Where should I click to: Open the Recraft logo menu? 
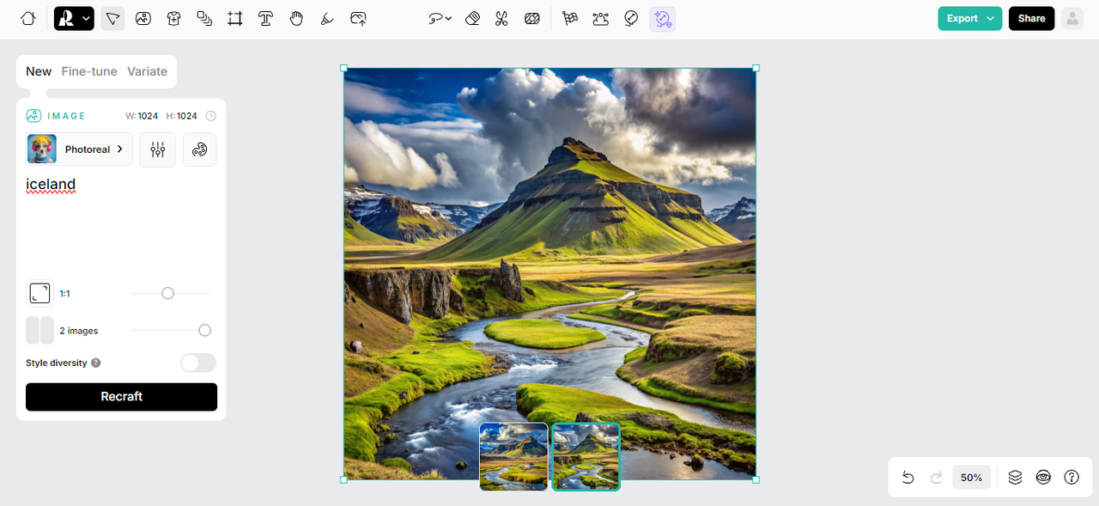tap(74, 18)
